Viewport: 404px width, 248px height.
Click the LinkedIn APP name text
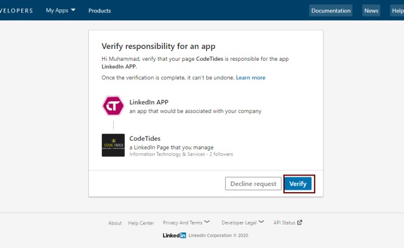click(x=149, y=102)
